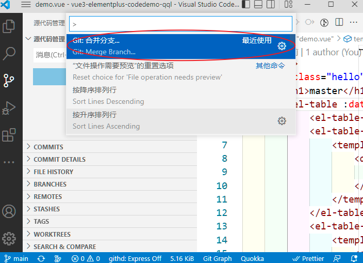Select the Git: Merge Branch command
363x263 pixels.
click(181, 46)
